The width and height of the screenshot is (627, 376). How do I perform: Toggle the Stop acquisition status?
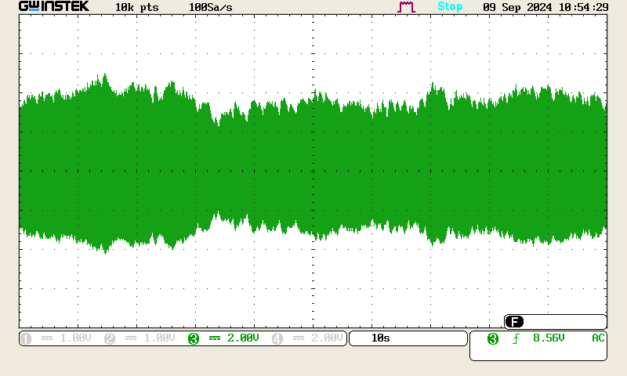point(450,7)
